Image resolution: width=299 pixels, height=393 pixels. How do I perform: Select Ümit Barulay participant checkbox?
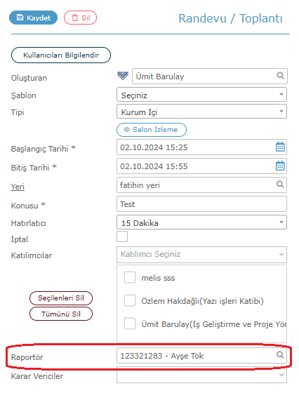pyautogui.click(x=130, y=324)
